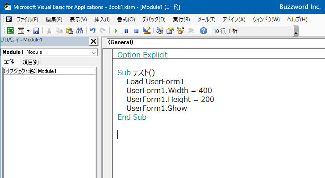Image resolution: width=325 pixels, height=178 pixels.
Task: Click the Option Explicit code line
Action: click(142, 55)
